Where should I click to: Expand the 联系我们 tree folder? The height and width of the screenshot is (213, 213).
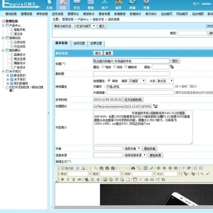(8, 75)
